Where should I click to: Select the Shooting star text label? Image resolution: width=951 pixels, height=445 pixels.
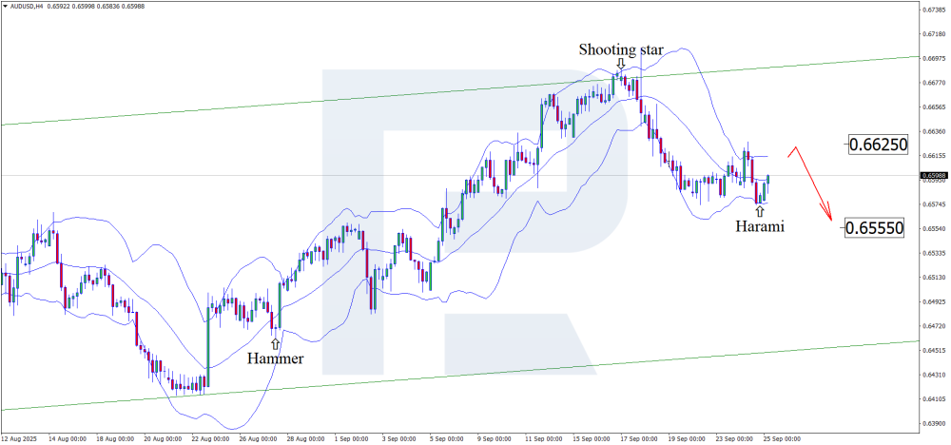coord(621,48)
